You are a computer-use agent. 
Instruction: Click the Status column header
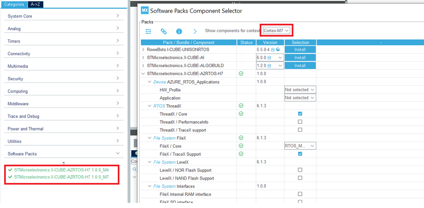tap(246, 42)
